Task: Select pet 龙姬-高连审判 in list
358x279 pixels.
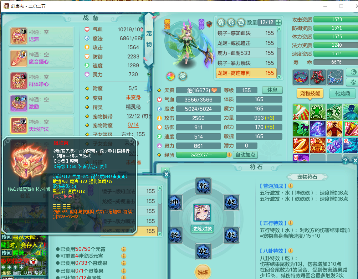Action: pos(246,73)
